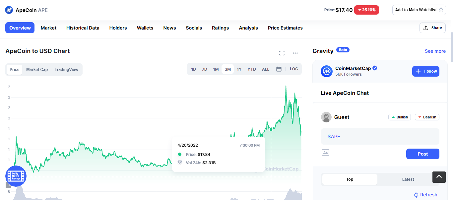Open the Analysis tab
The image size is (453, 200).
[x=248, y=28]
